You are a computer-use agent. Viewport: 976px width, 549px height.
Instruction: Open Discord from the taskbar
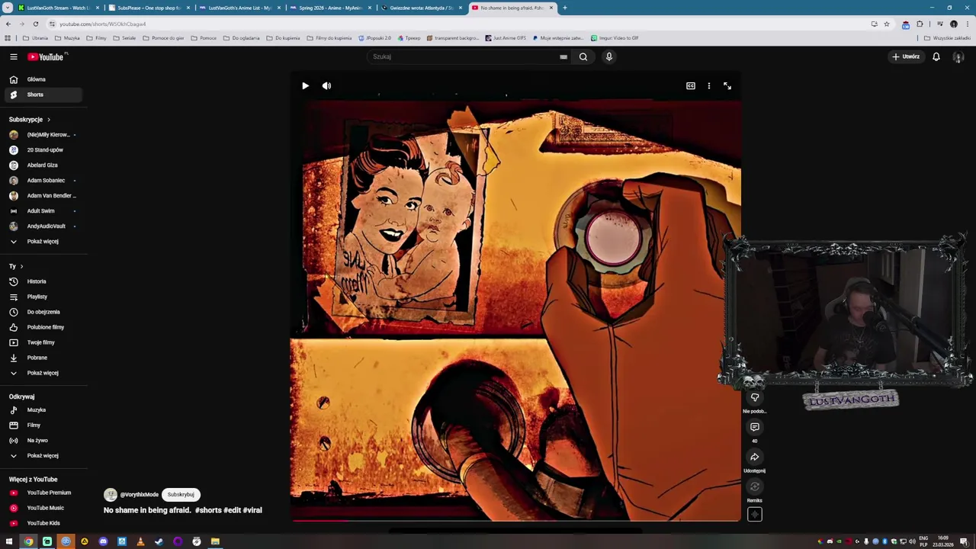(x=103, y=541)
